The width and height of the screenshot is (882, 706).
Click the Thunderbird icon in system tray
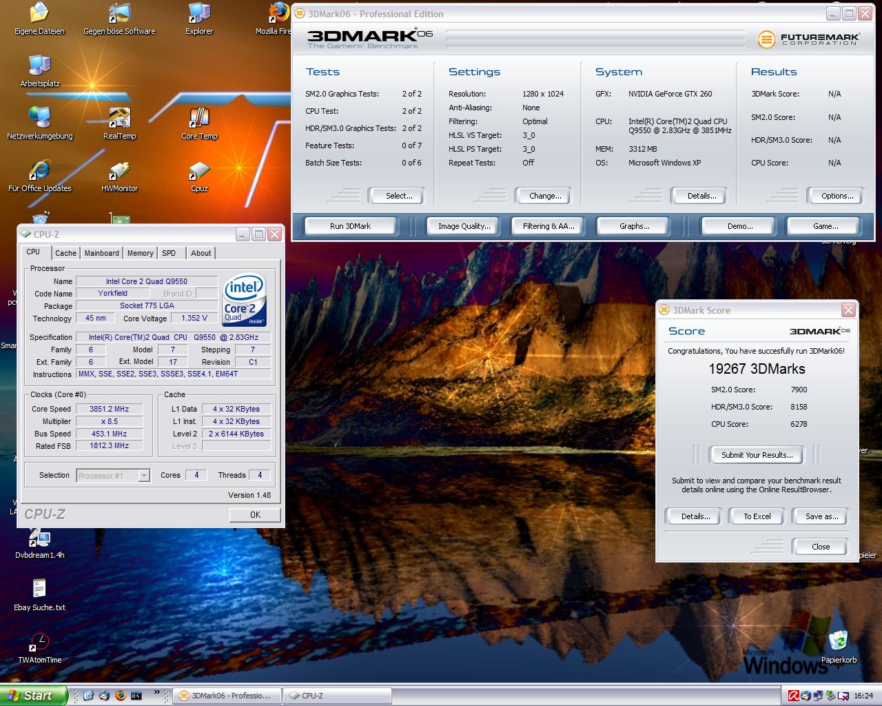tap(806, 696)
